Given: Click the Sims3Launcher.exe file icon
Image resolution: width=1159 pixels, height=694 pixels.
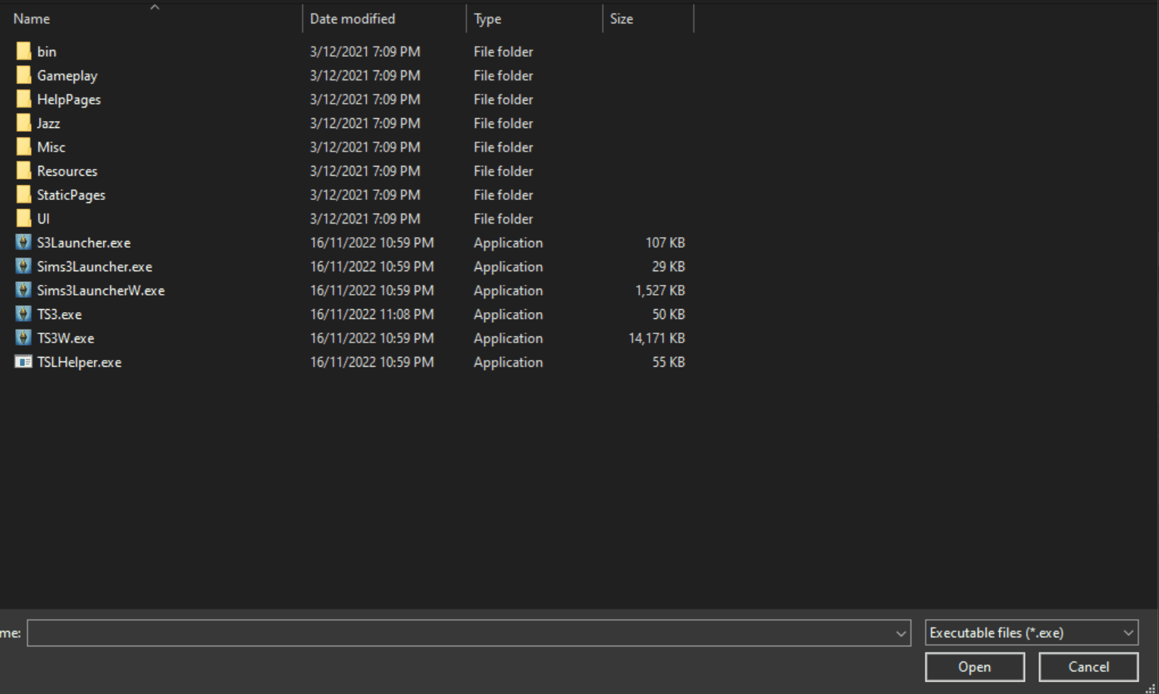Looking at the screenshot, I should [23, 267].
